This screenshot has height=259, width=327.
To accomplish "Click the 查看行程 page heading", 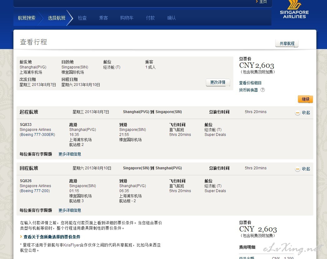I will 33,42.
